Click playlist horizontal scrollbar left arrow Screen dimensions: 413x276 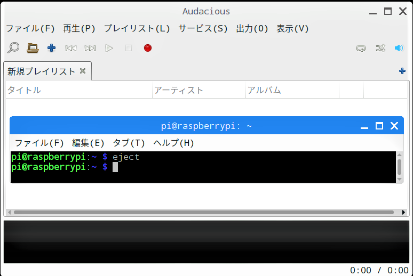click(x=10, y=212)
